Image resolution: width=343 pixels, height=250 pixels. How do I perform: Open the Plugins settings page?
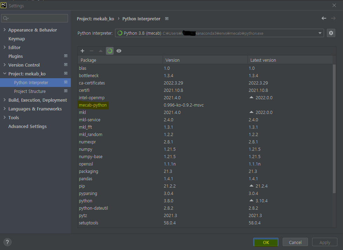(x=15, y=56)
